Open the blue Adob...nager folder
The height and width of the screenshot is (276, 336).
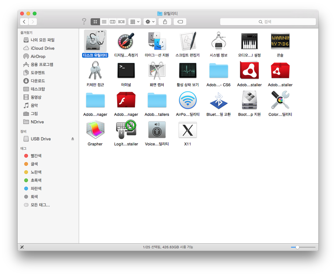coord(95,100)
